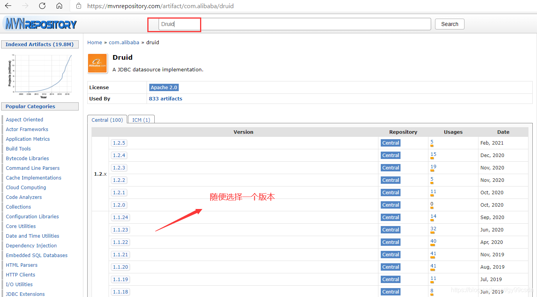Open the Command Line Parsers category

pos(33,168)
